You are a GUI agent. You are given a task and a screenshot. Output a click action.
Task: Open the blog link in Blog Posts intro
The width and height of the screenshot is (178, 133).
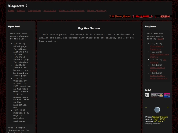tap(160, 39)
